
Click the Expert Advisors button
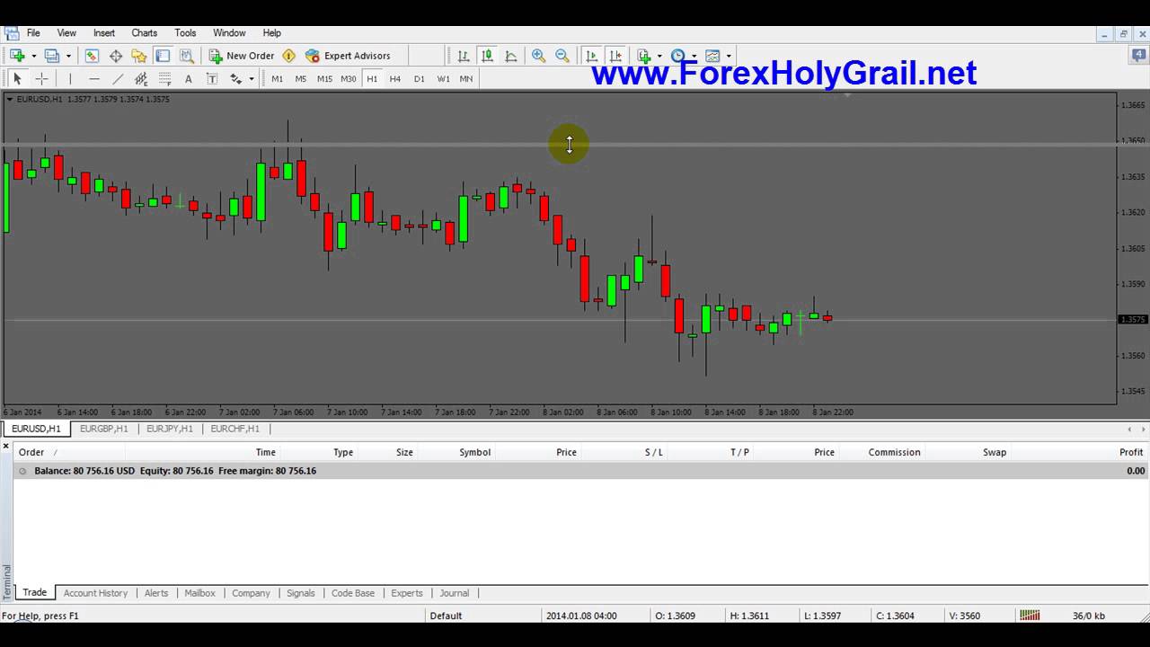tap(348, 56)
